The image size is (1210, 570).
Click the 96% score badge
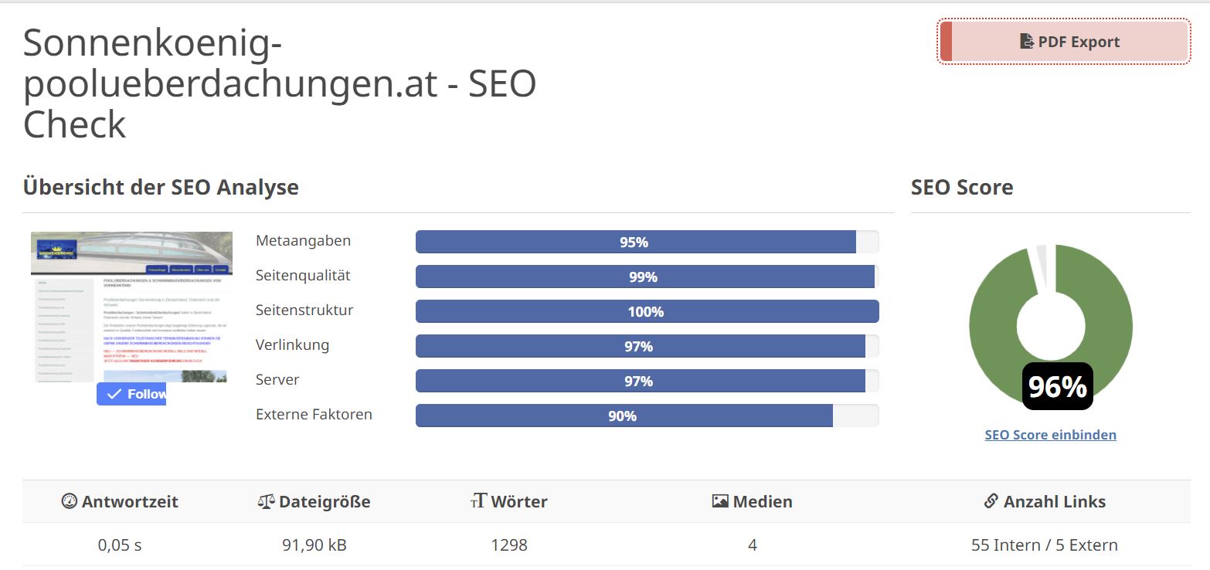click(1057, 386)
